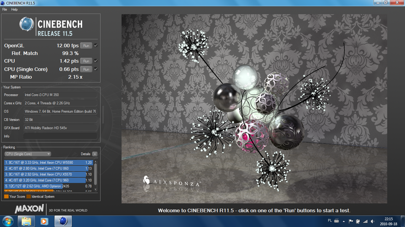
Task: Select the Core i7 CPU 860 ranking row
Action: [49, 168]
